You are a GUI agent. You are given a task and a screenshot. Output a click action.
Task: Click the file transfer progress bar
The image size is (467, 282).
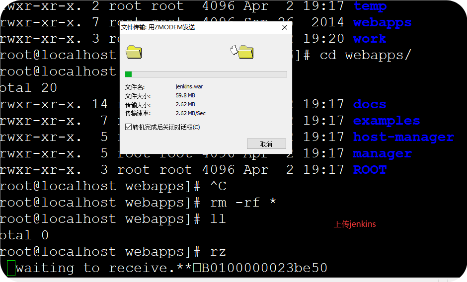[x=206, y=74]
